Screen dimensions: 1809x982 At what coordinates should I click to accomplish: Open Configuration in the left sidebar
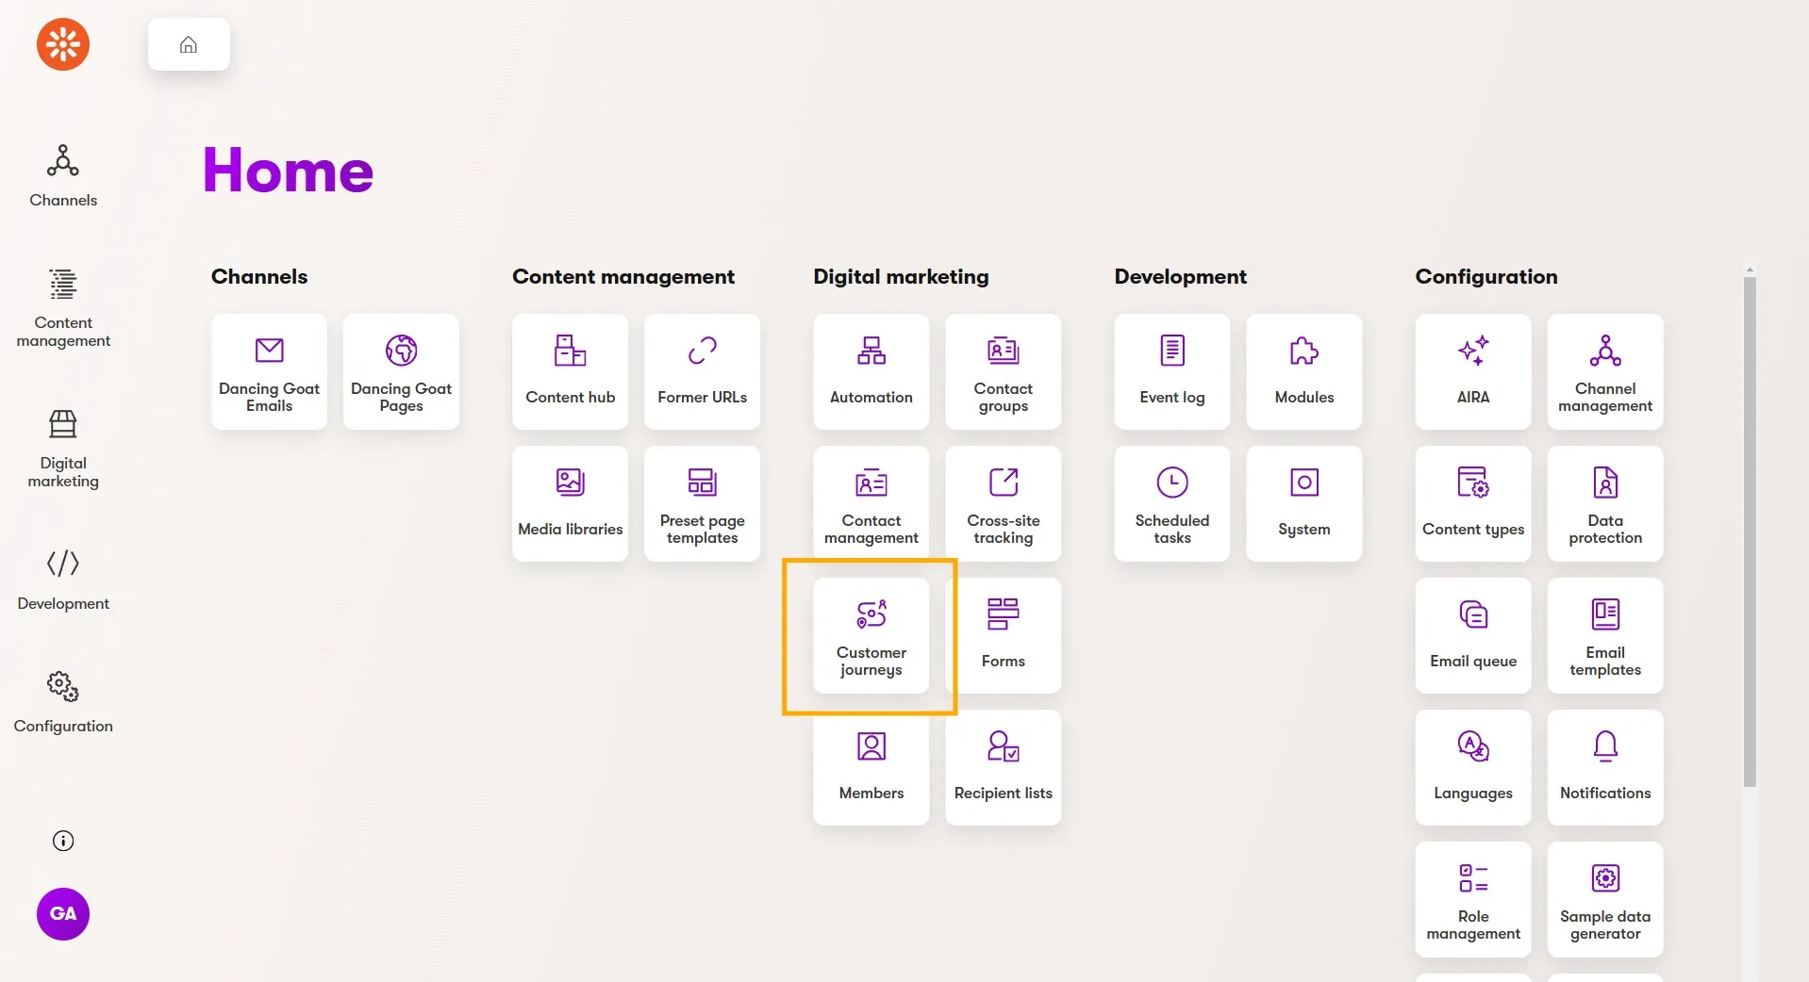click(63, 703)
